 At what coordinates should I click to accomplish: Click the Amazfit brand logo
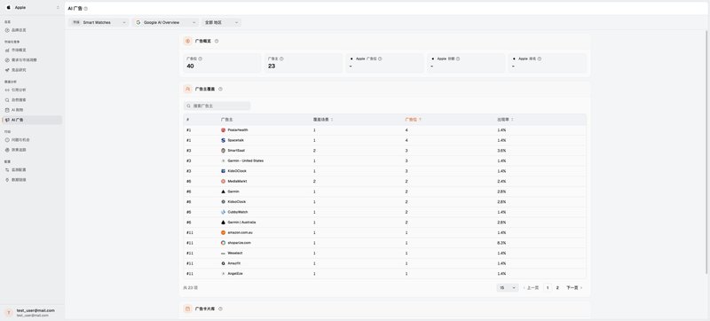224,263
